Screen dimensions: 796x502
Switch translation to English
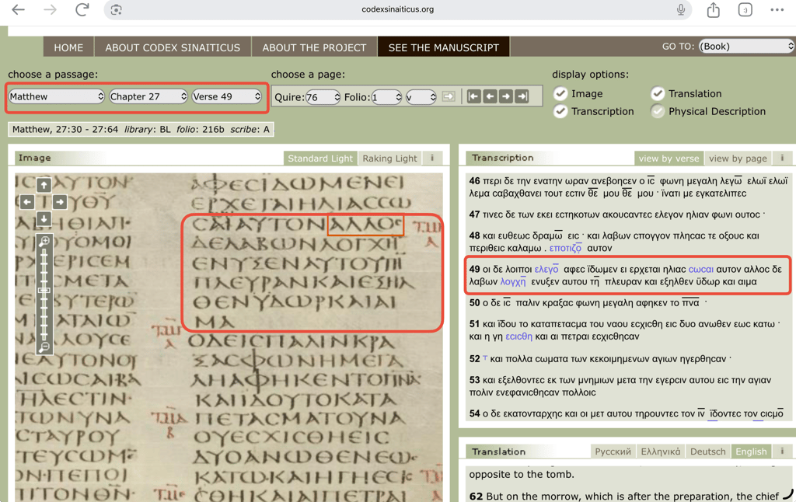(752, 451)
